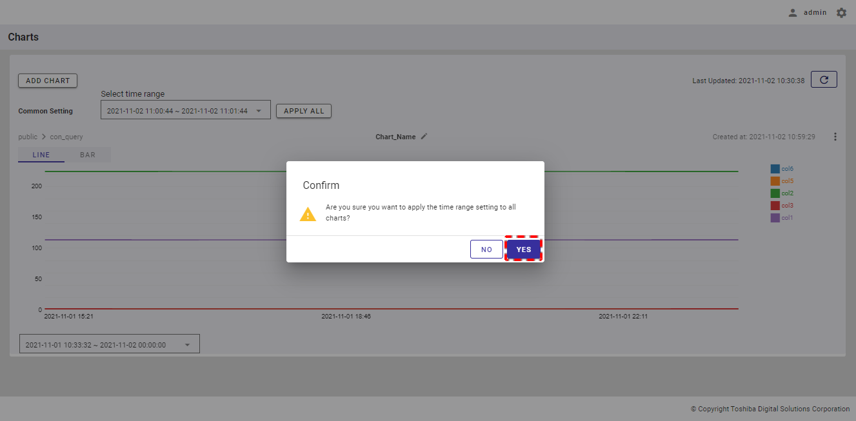Click the NO button in Confirm dialog
This screenshot has width=856, height=421.
(x=486, y=250)
